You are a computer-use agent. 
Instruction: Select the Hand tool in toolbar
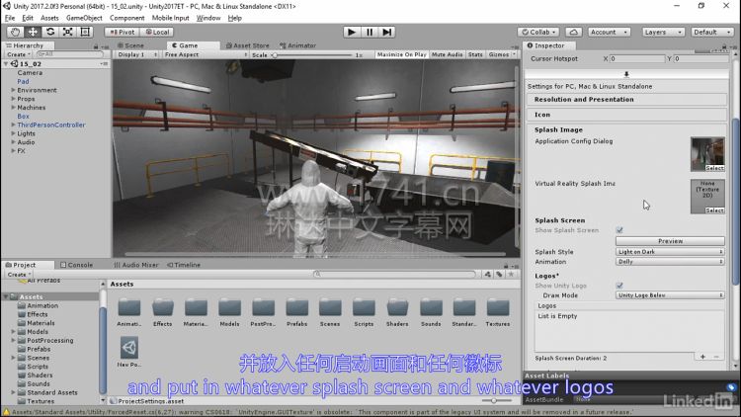coord(15,32)
